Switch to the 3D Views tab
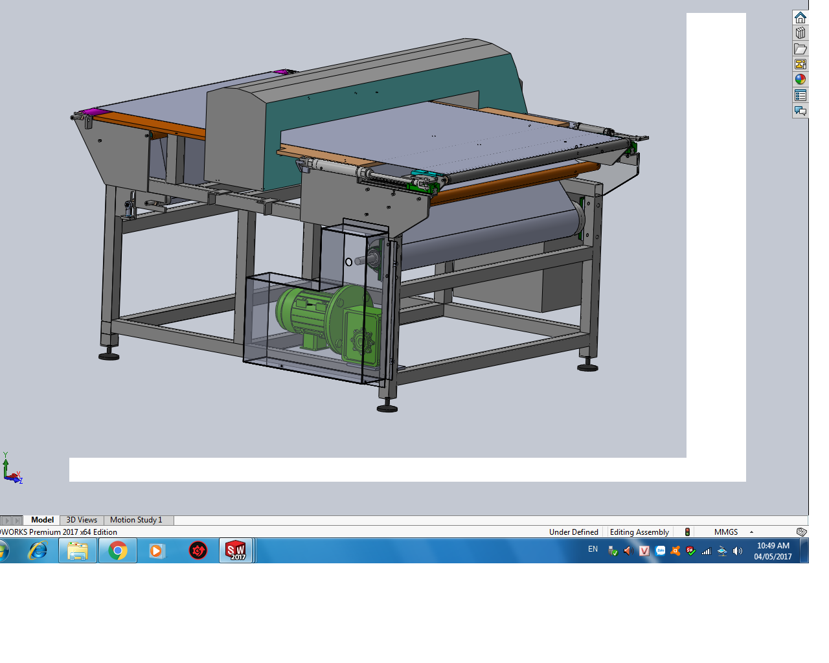This screenshot has height=663, width=829. click(82, 520)
